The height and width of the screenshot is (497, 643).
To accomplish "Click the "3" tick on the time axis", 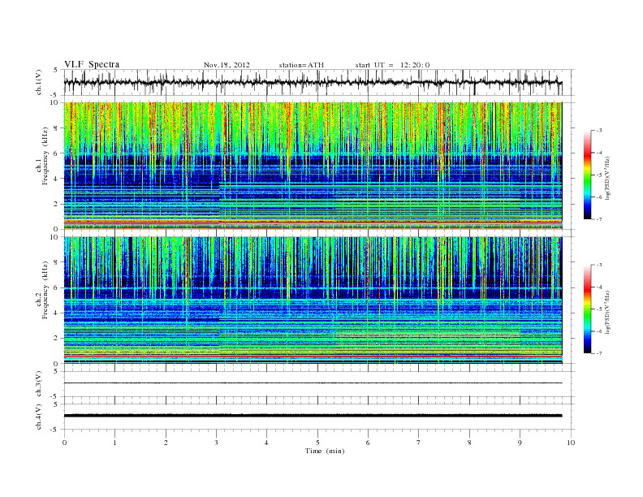I will pos(216,443).
